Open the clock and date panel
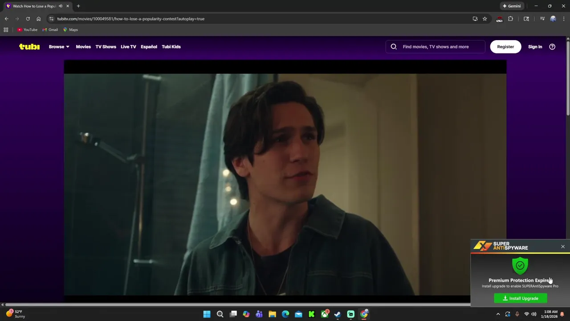The height and width of the screenshot is (321, 570). [550, 314]
